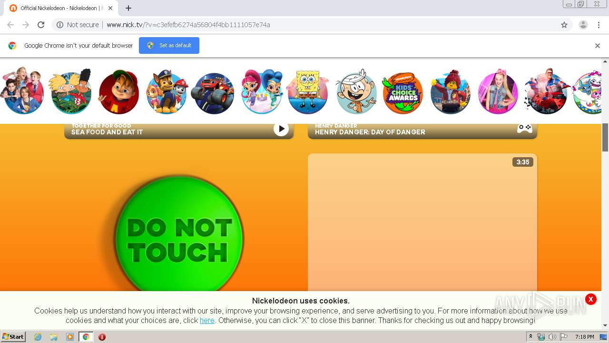Open the Alvin and the Chipmunks show icon
Screen dimensions: 609x343
pos(118,92)
